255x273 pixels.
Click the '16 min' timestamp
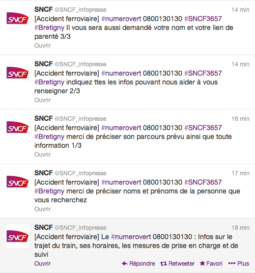tap(240, 119)
